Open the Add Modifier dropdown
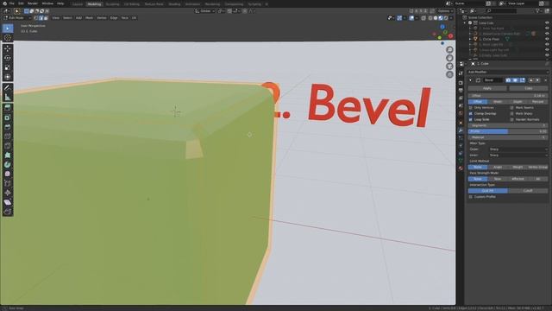The image size is (552, 311). pos(508,72)
